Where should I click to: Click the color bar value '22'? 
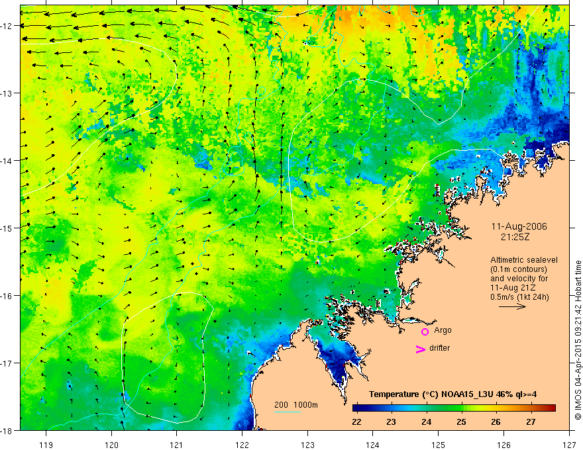[356, 422]
